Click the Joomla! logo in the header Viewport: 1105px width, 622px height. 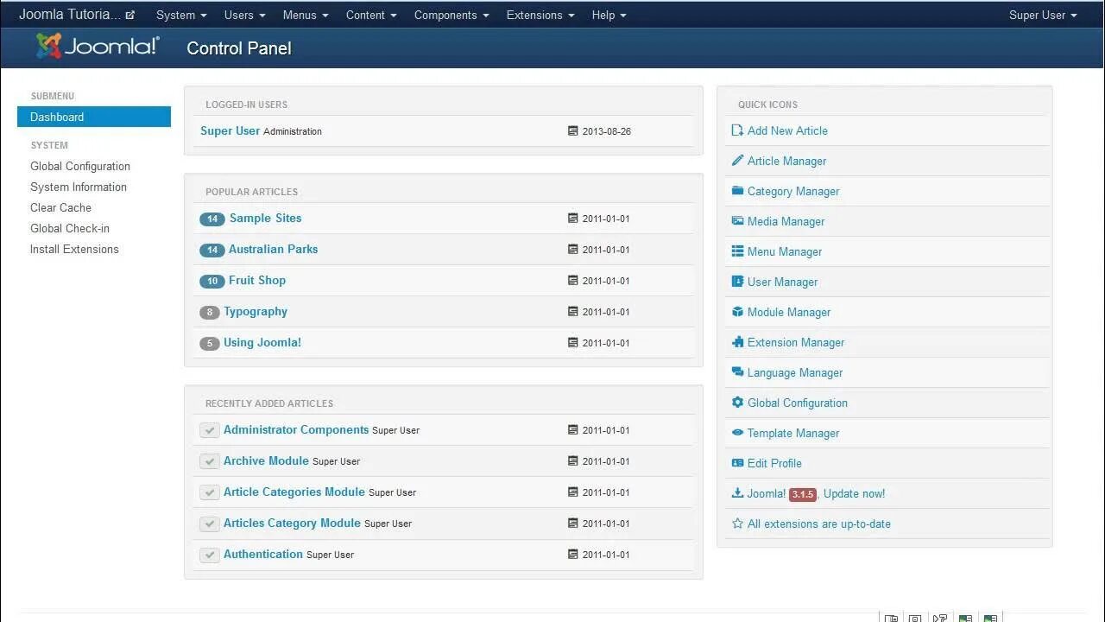97,47
